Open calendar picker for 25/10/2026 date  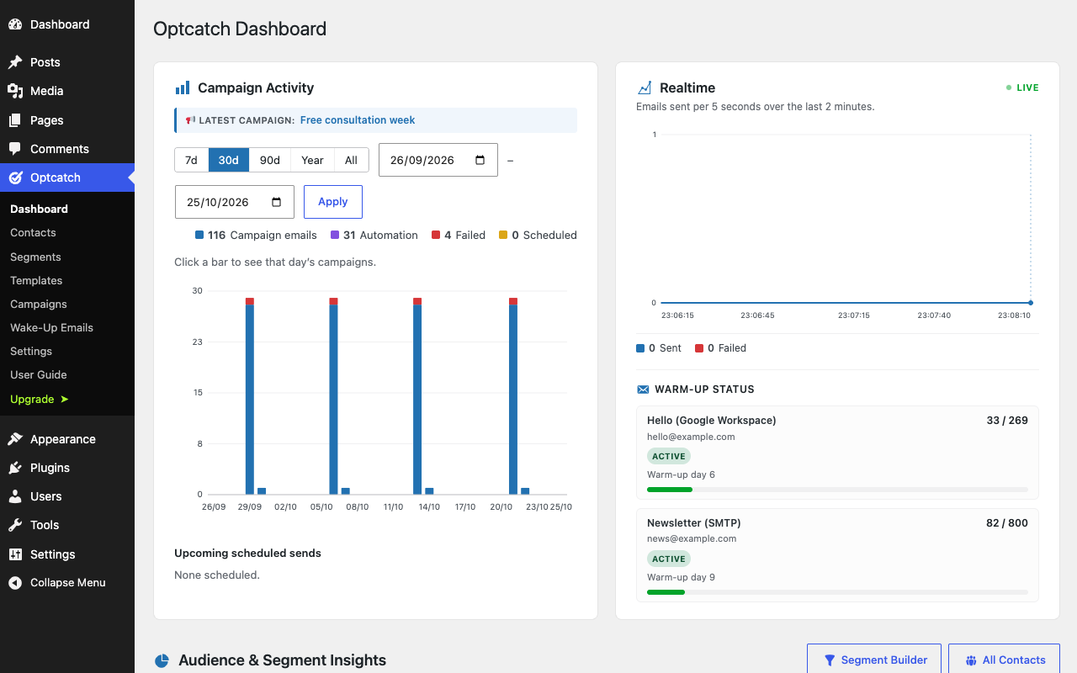pos(277,202)
